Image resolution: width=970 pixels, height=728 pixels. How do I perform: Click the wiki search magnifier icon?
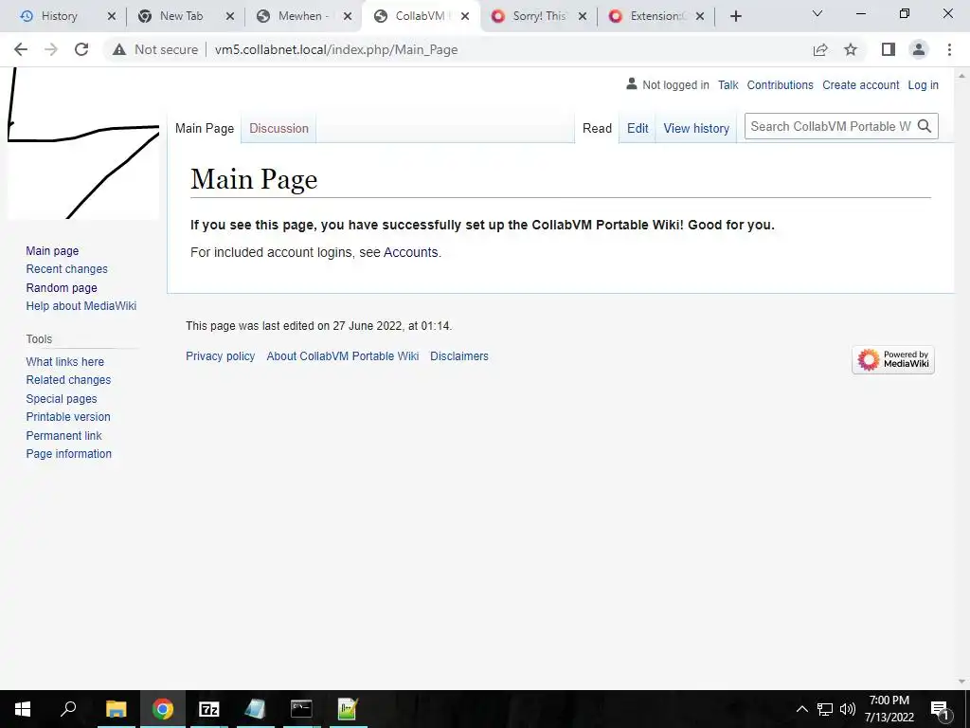tap(925, 126)
